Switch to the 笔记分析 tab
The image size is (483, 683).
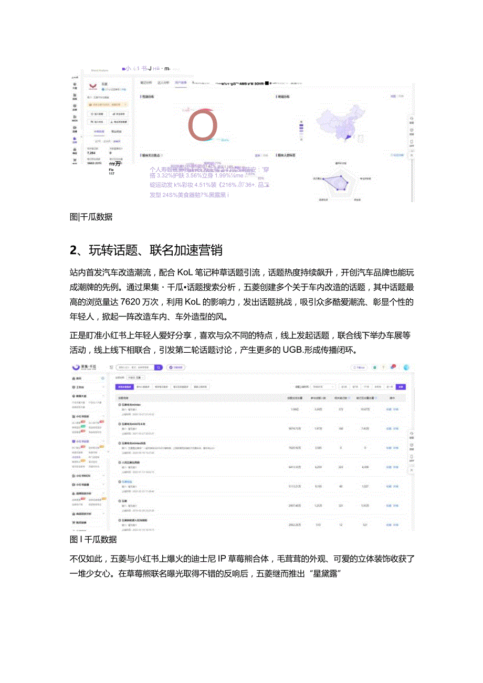(x=145, y=82)
